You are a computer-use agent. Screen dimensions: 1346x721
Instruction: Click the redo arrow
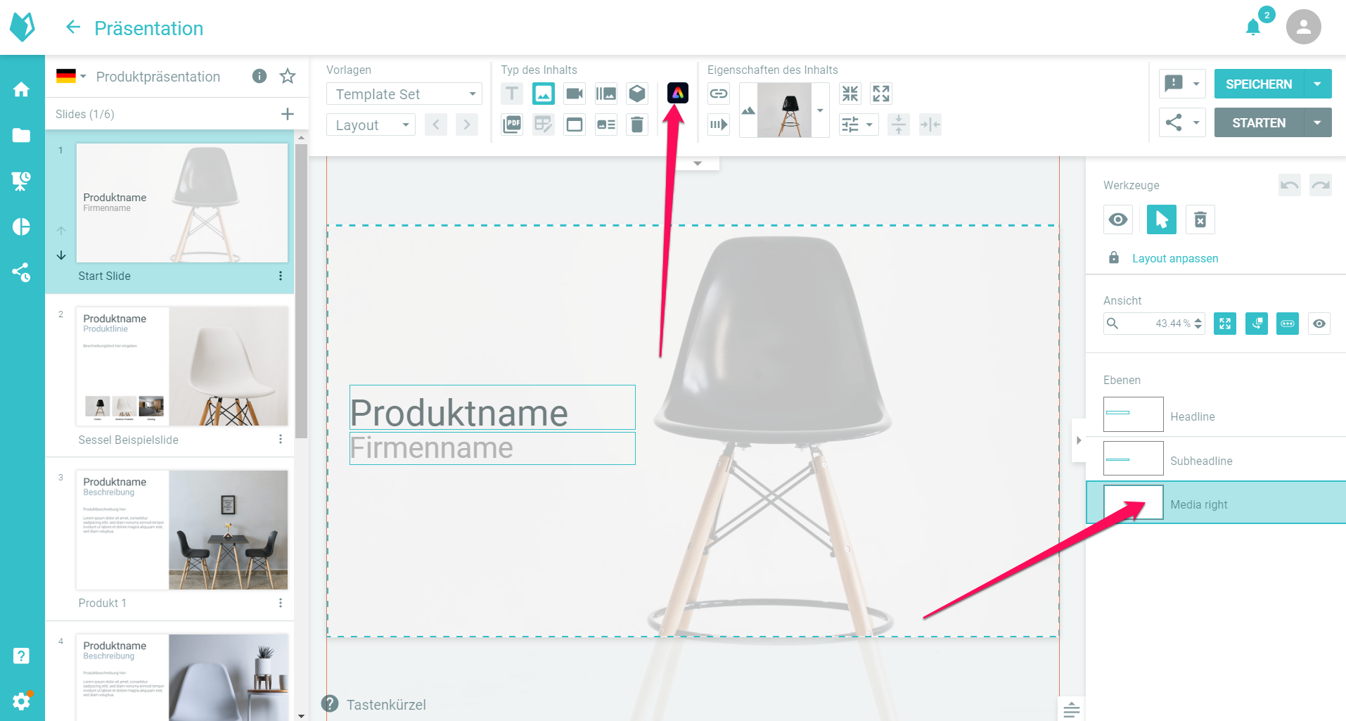tap(1321, 185)
